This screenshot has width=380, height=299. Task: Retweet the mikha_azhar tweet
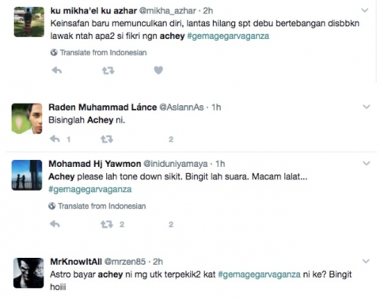tap(108, 70)
